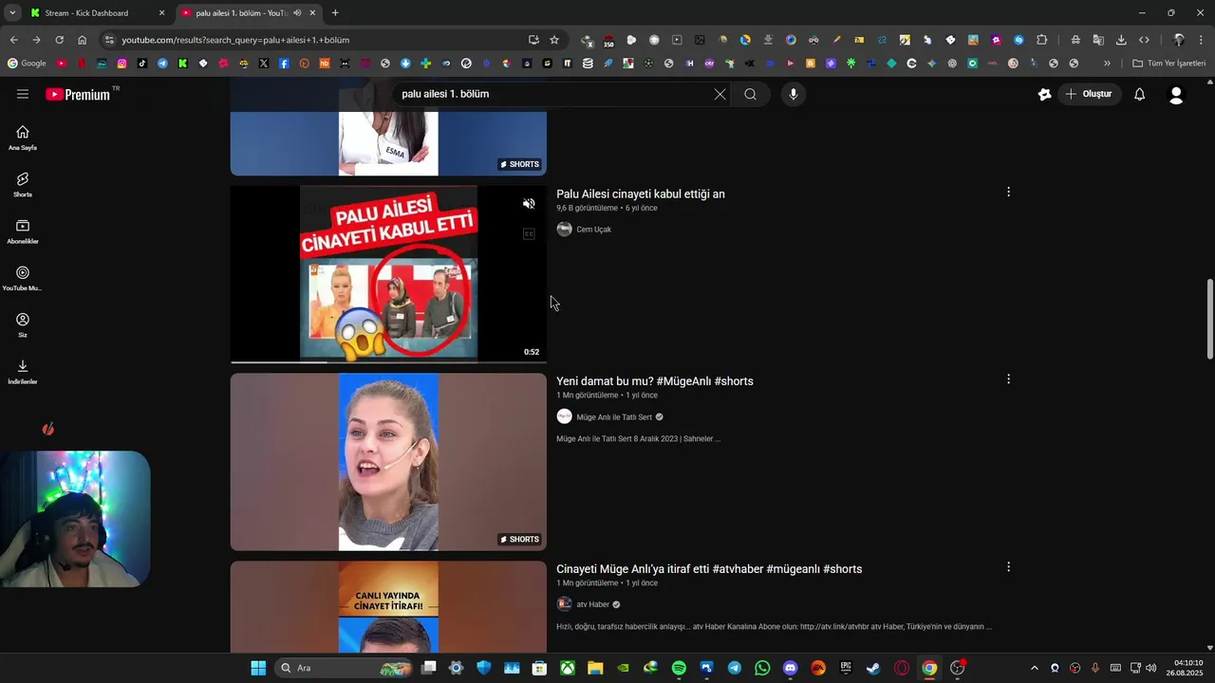
Task: Close the palu ailesi YouTube tab
Action: pos(312,13)
